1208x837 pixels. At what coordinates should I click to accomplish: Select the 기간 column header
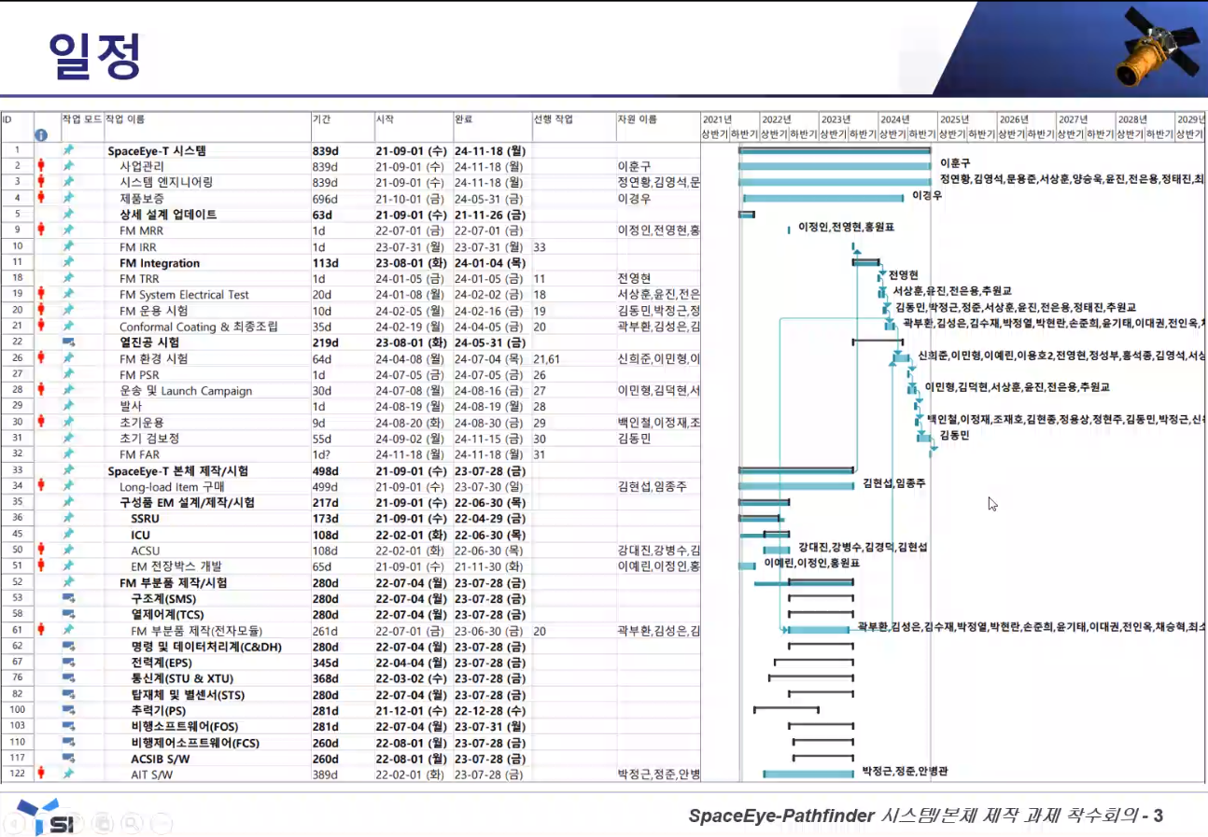tap(322, 119)
